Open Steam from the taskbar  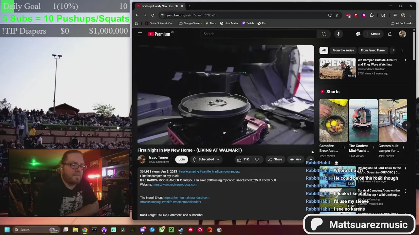point(181,230)
